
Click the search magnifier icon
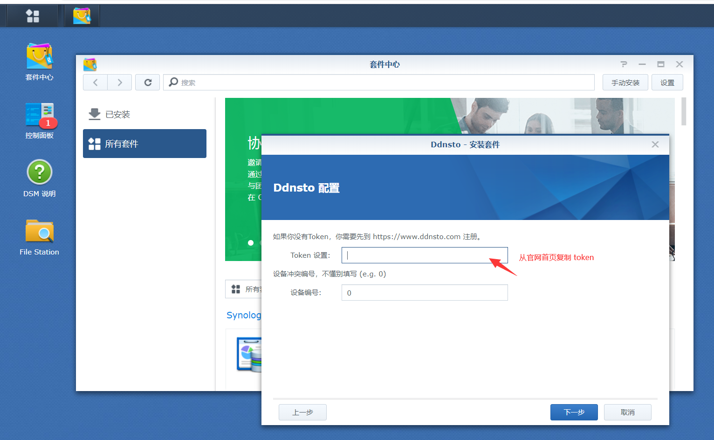coord(173,82)
